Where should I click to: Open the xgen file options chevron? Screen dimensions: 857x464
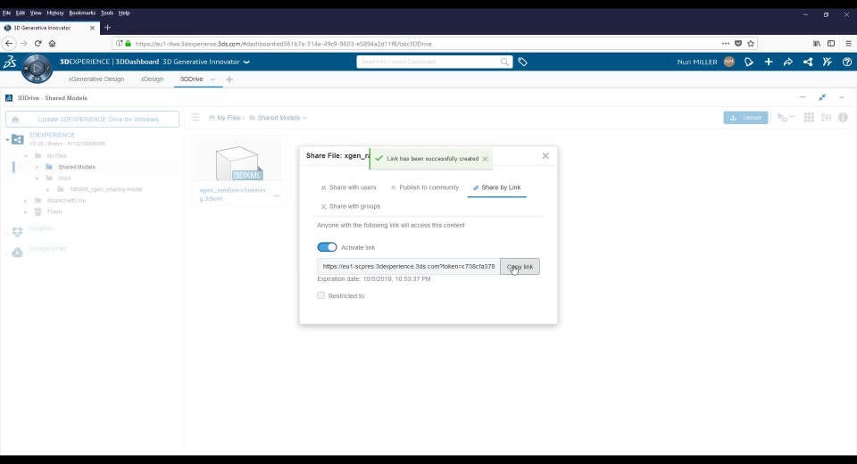coord(277,195)
